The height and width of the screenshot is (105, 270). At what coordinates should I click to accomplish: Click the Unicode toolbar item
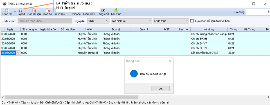76,14
